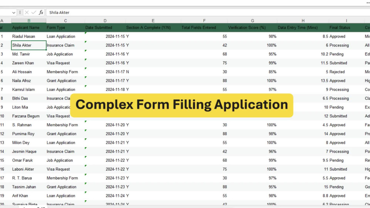
Task: Click the Form Type header cell
Action: coord(65,28)
